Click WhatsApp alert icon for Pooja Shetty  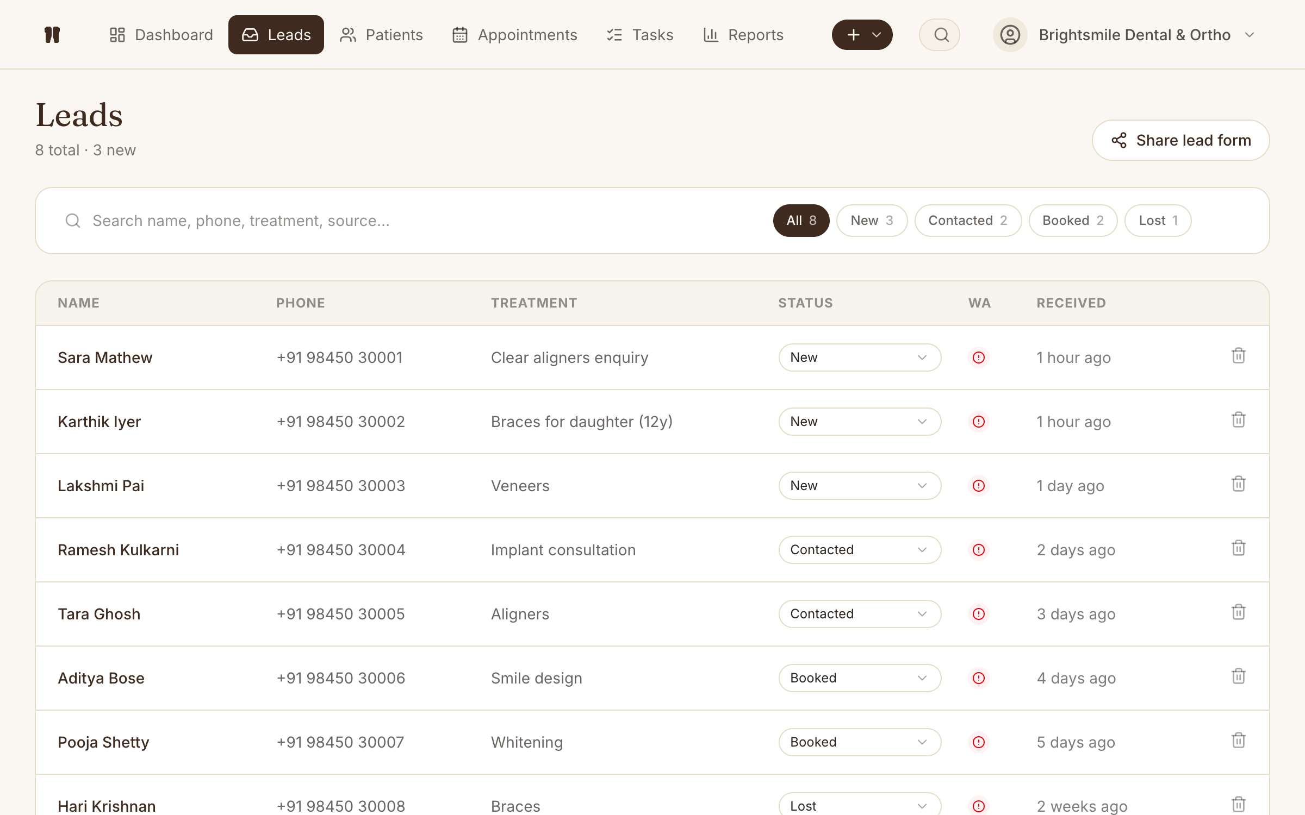pos(979,742)
